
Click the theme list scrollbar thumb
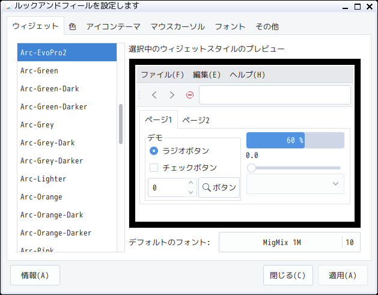121,124
